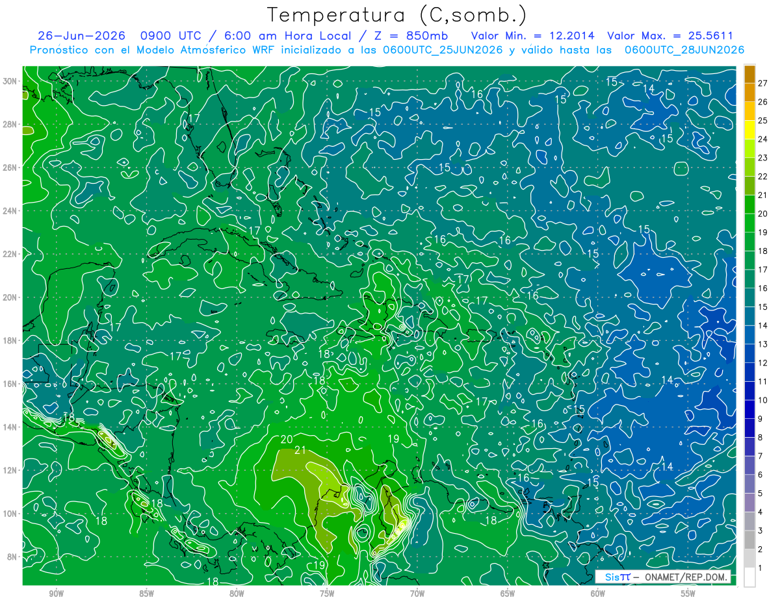The height and width of the screenshot is (602, 780).
Task: Click the "70W" longitude axis label
Action: tap(417, 593)
